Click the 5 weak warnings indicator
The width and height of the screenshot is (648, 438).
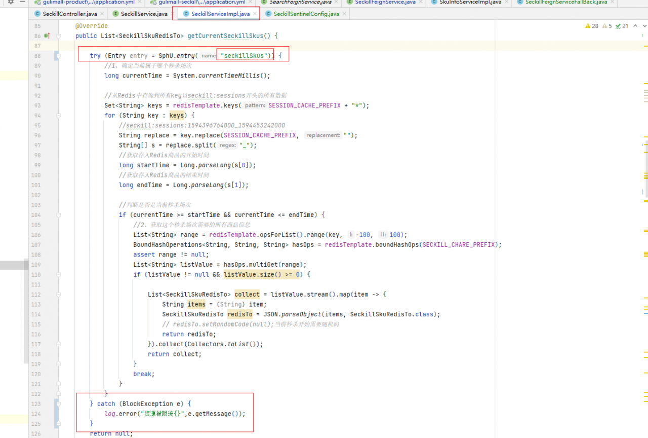pos(607,26)
